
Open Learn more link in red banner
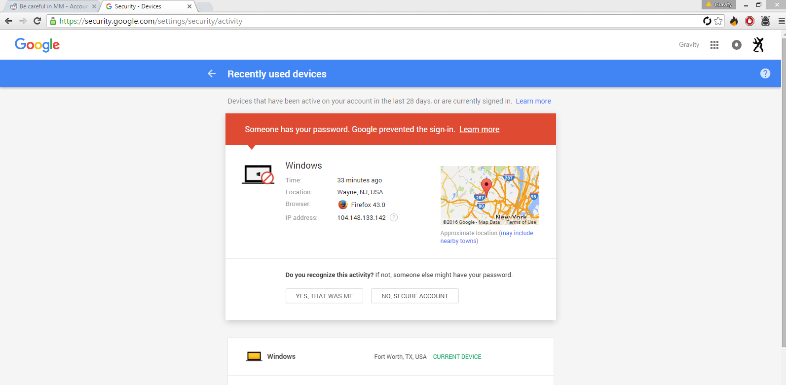point(479,129)
